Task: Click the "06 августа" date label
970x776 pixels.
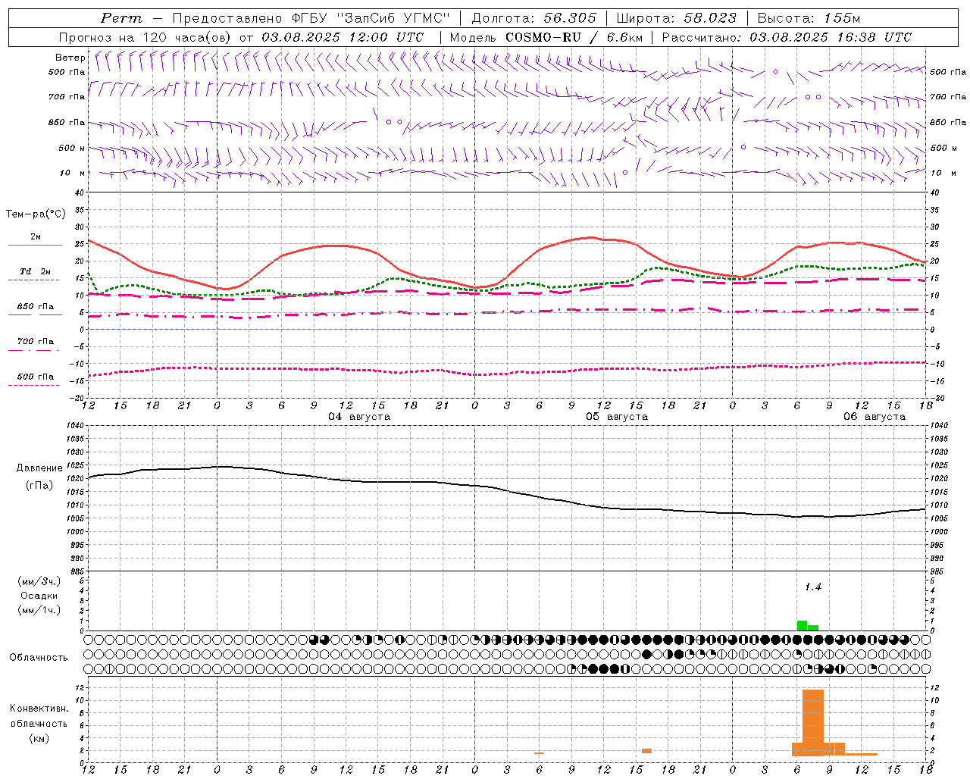Action: (x=875, y=417)
